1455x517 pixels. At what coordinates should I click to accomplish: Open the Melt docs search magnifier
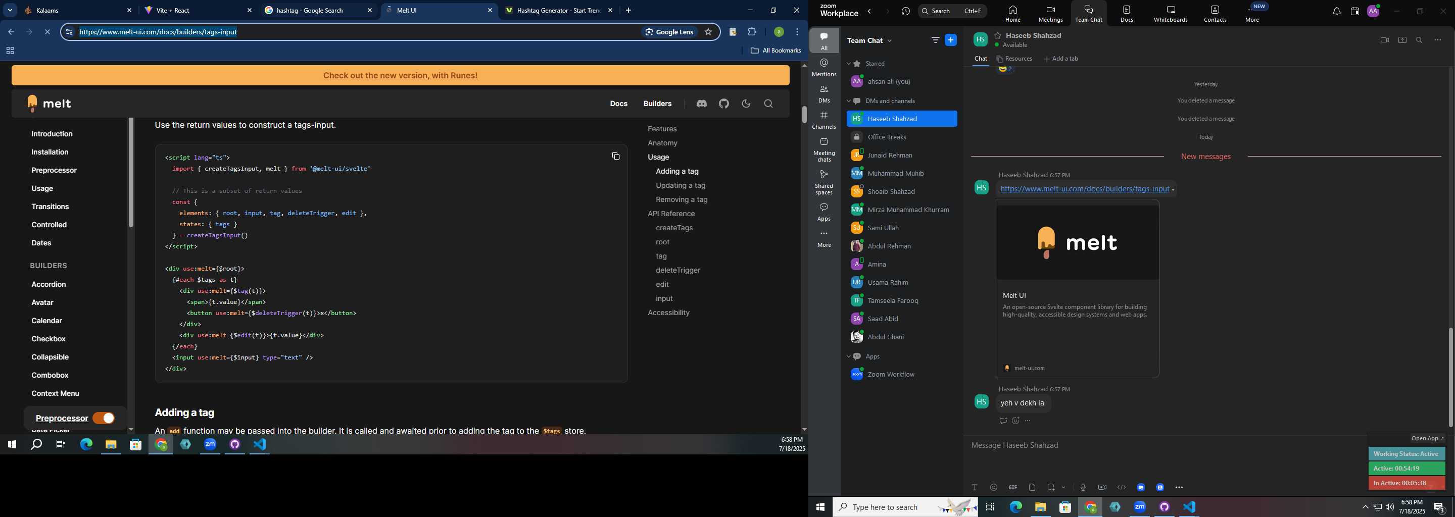pyautogui.click(x=769, y=104)
